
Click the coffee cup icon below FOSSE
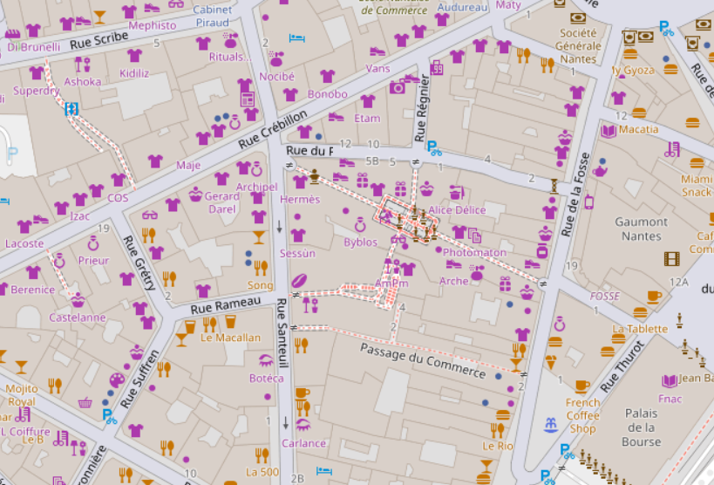point(654,297)
